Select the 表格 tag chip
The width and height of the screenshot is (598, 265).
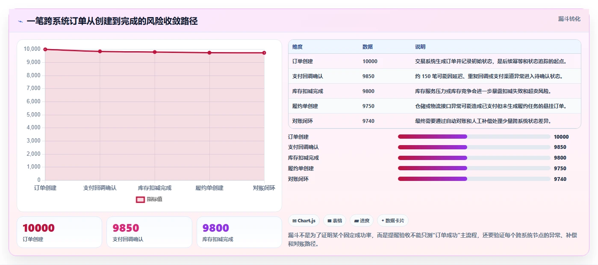(x=335, y=221)
